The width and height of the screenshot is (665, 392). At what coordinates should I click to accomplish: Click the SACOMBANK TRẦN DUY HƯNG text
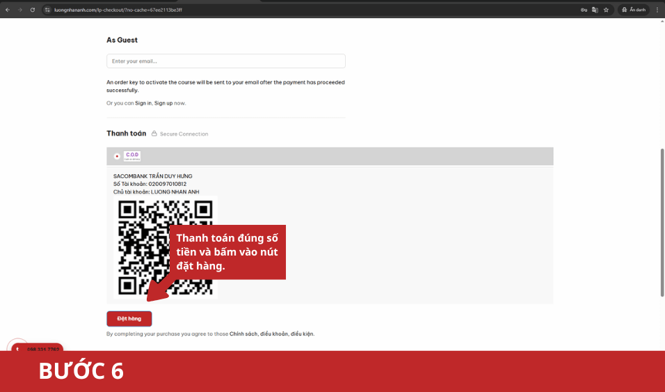pyautogui.click(x=152, y=176)
